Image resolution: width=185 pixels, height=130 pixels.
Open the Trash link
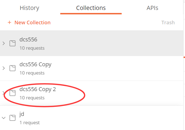(168, 23)
